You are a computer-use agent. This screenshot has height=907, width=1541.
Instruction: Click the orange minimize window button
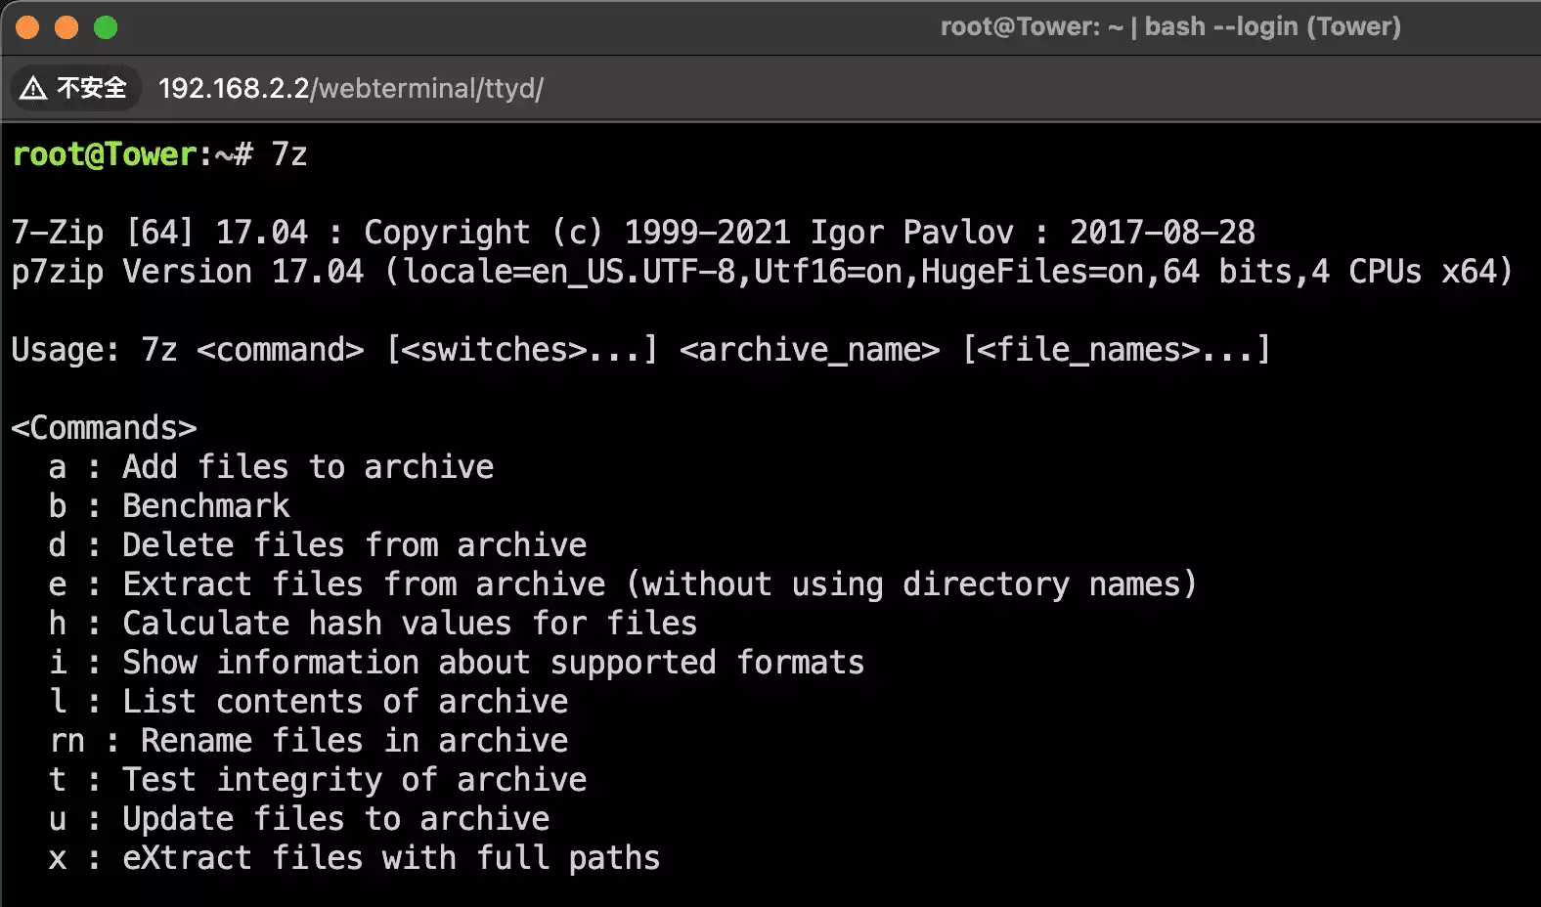click(x=66, y=27)
